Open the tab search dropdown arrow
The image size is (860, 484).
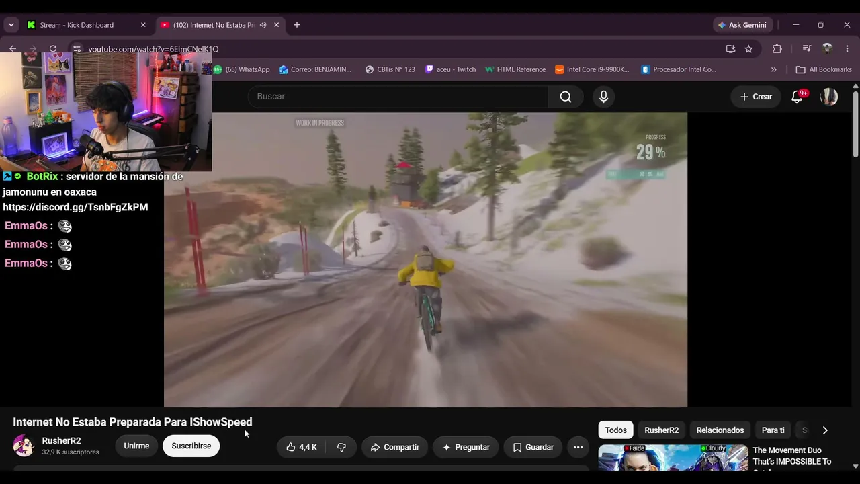[x=11, y=25]
